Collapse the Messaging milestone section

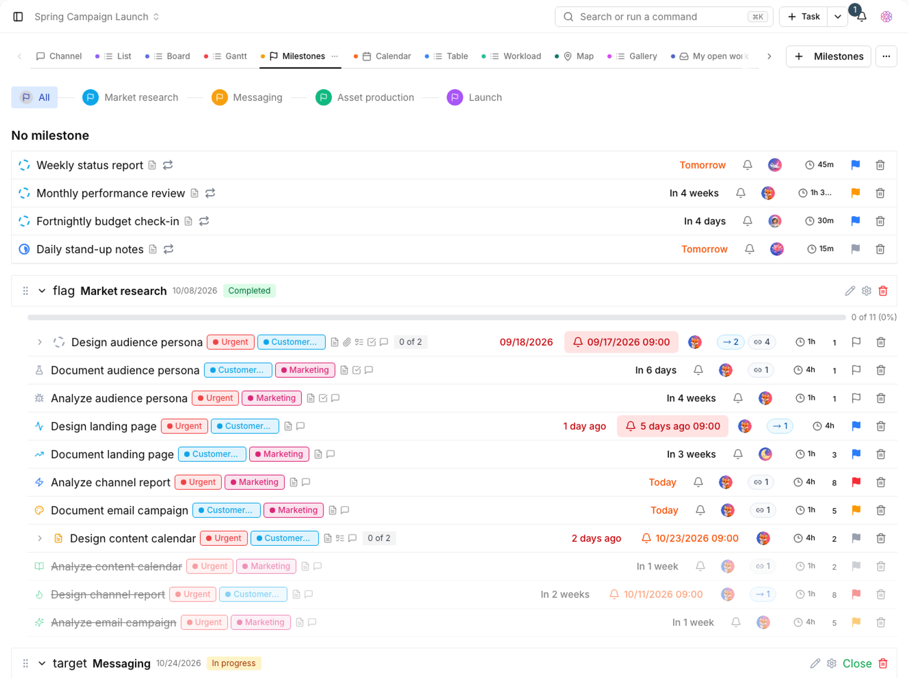(41, 663)
